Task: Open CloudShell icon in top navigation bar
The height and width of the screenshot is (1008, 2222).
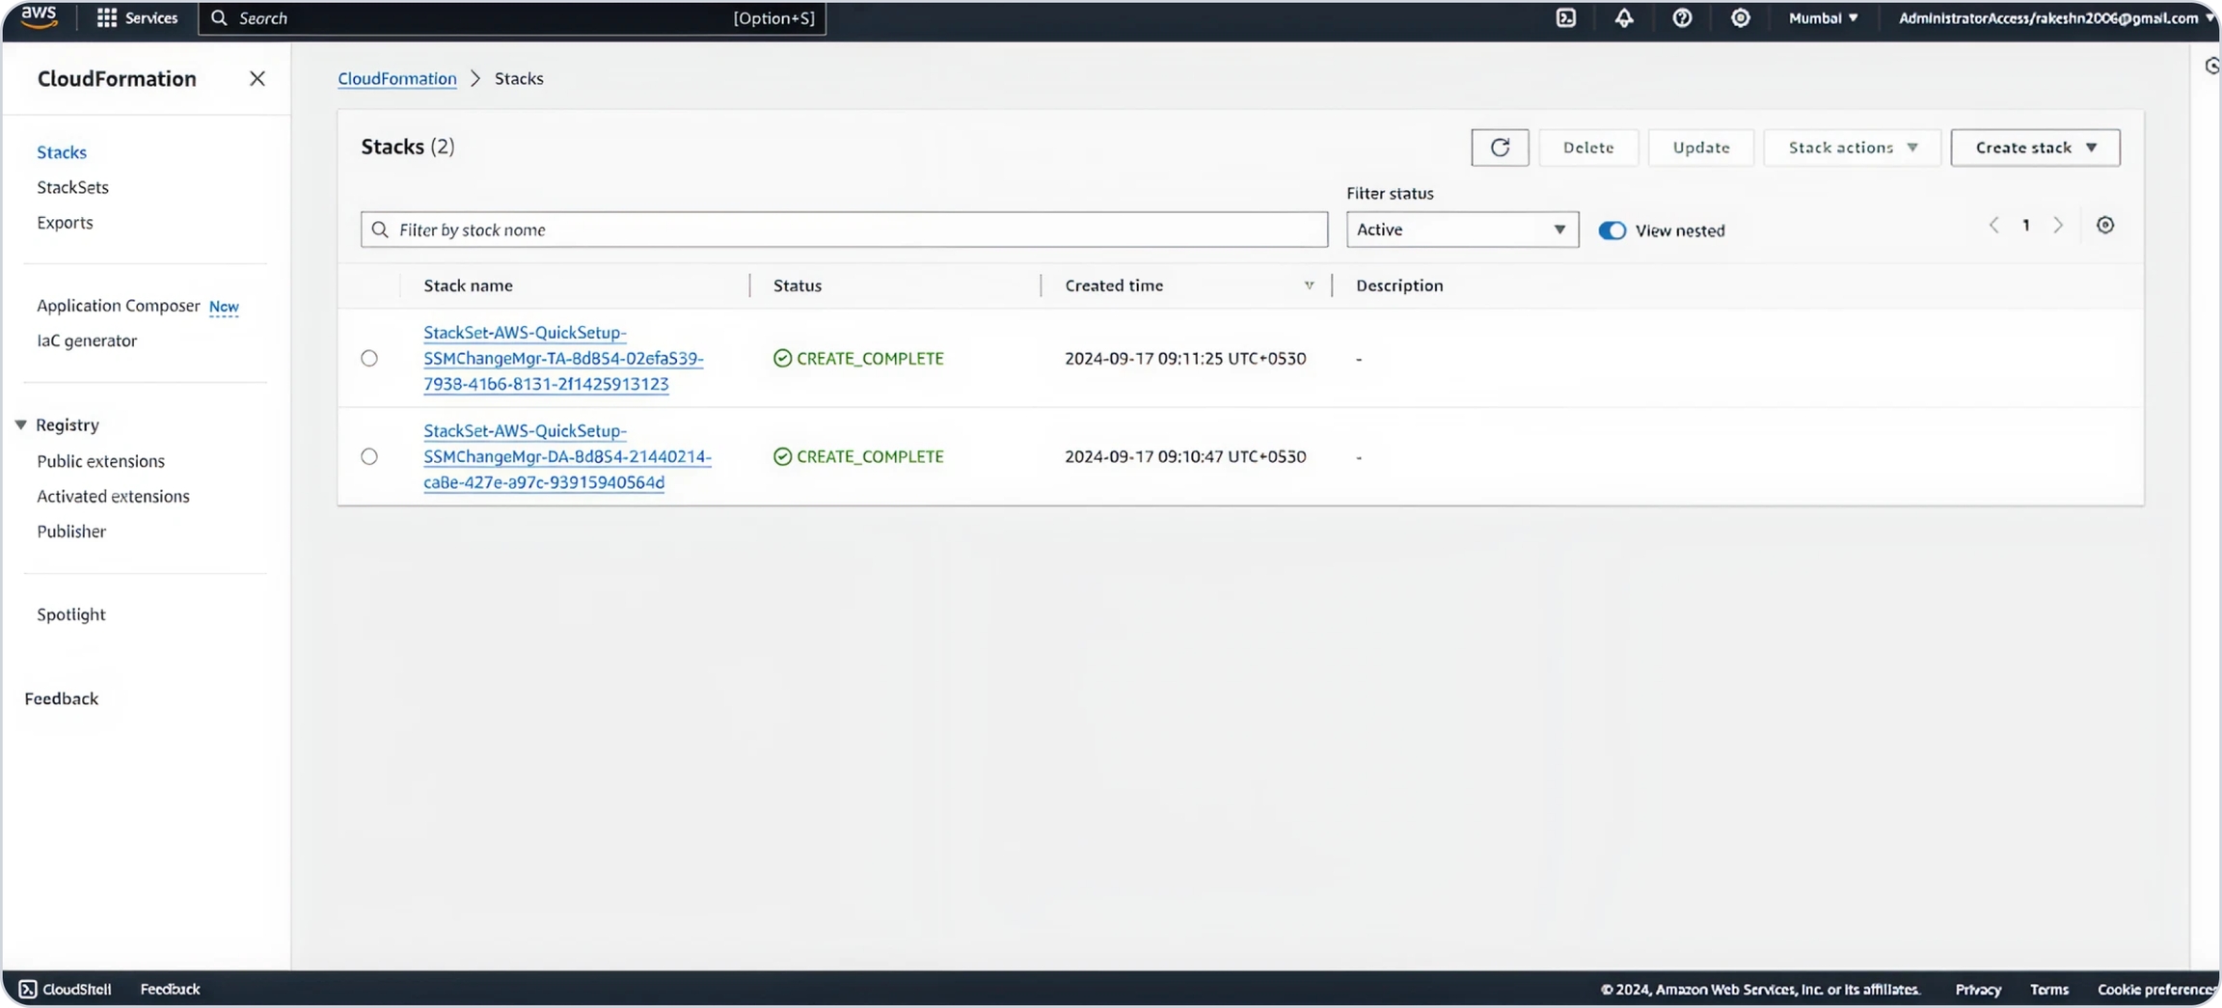Action: click(1565, 18)
